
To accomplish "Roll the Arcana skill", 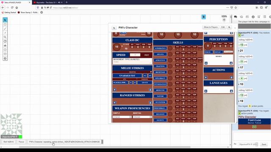I will 160,54.
